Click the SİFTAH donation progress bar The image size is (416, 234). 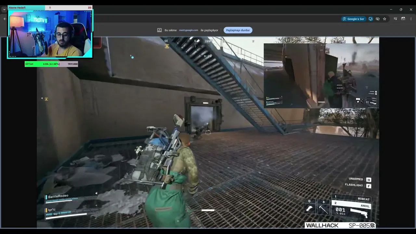tap(51, 64)
